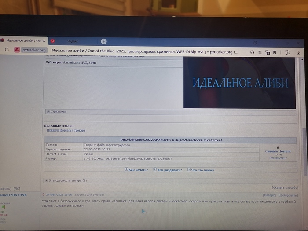The height and width of the screenshot is (231, 308).
Task: Click the bookmark icon in the address bar
Action: tap(275, 52)
